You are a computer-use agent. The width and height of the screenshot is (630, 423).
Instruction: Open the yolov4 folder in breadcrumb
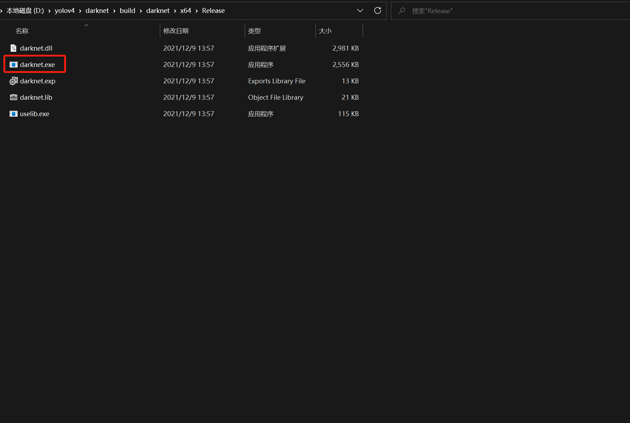click(x=65, y=10)
